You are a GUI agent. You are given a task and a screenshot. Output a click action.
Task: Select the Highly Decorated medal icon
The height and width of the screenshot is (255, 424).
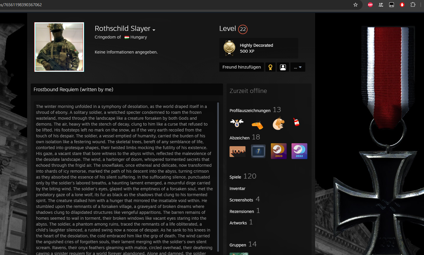tap(229, 48)
